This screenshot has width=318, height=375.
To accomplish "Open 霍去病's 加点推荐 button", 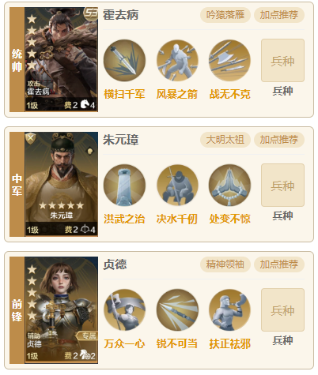I will [x=279, y=15].
